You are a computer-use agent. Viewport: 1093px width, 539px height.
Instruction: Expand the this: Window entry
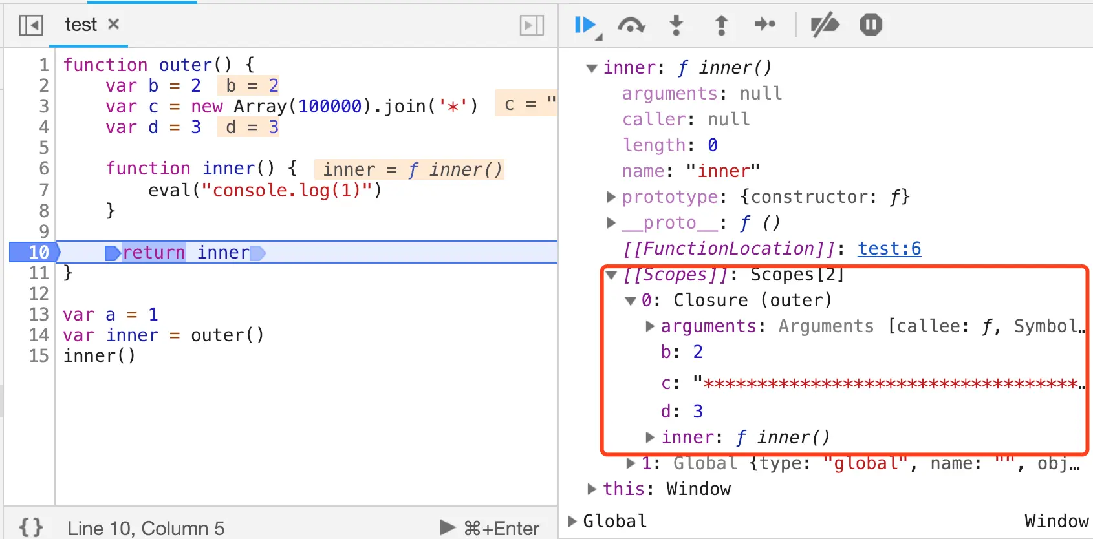(591, 489)
